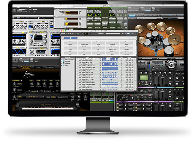Image resolution: width=195 pixels, height=141 pixels.
Task: Open the Workspace browser menu round arrow
Action: point(136,34)
